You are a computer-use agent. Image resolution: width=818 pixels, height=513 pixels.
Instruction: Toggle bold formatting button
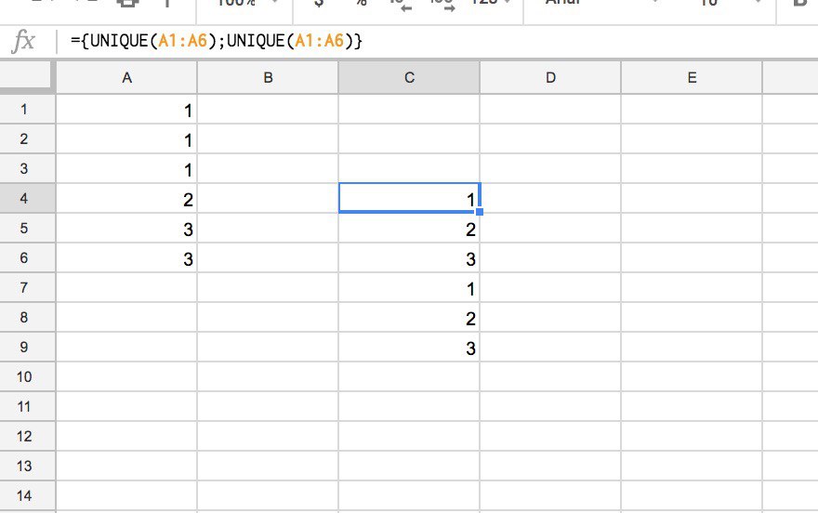pyautogui.click(x=799, y=5)
